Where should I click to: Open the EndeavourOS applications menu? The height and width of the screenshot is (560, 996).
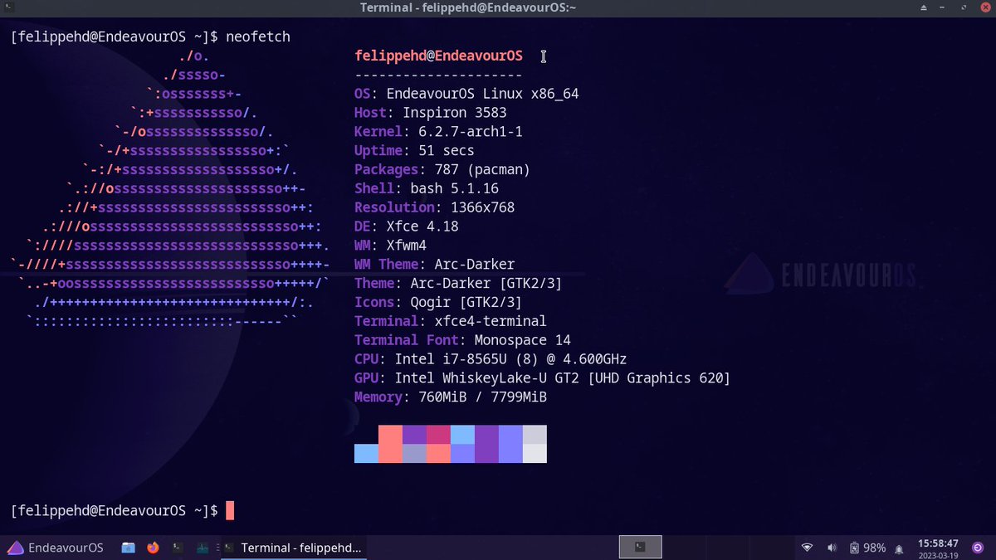[x=55, y=548]
